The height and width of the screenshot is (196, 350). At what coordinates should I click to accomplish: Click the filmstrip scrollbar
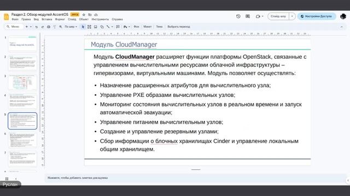[x=40, y=82]
